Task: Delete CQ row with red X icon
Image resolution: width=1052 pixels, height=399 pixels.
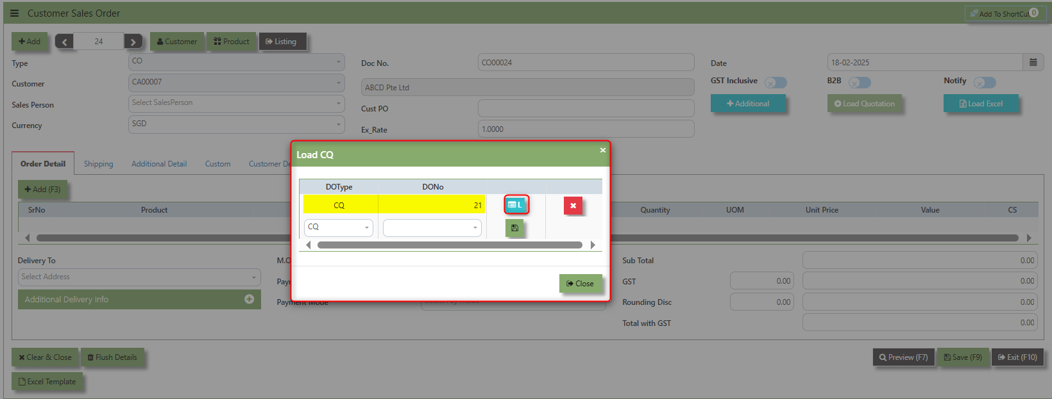Action: click(573, 206)
